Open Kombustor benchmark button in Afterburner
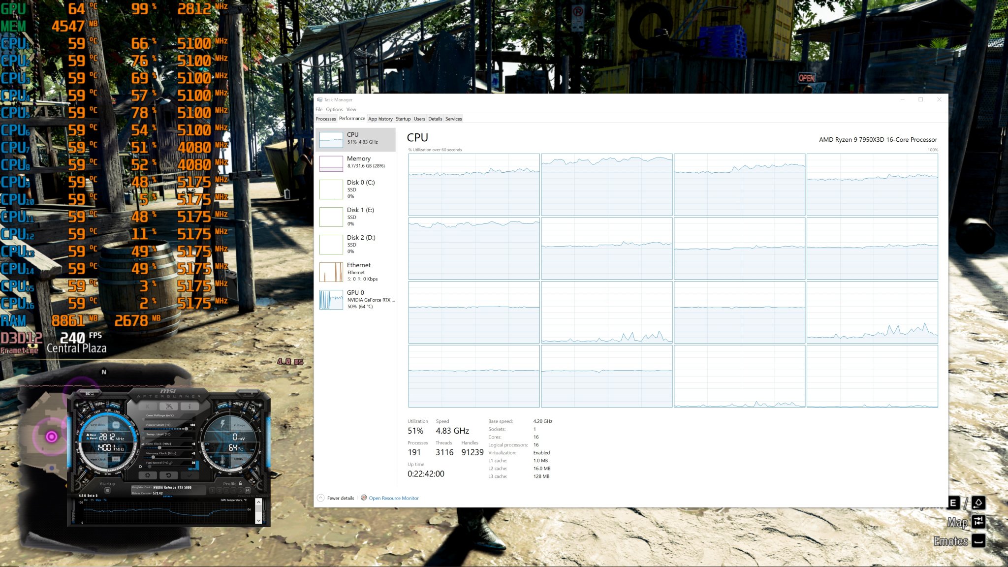This screenshot has width=1008, height=567. tap(148, 406)
